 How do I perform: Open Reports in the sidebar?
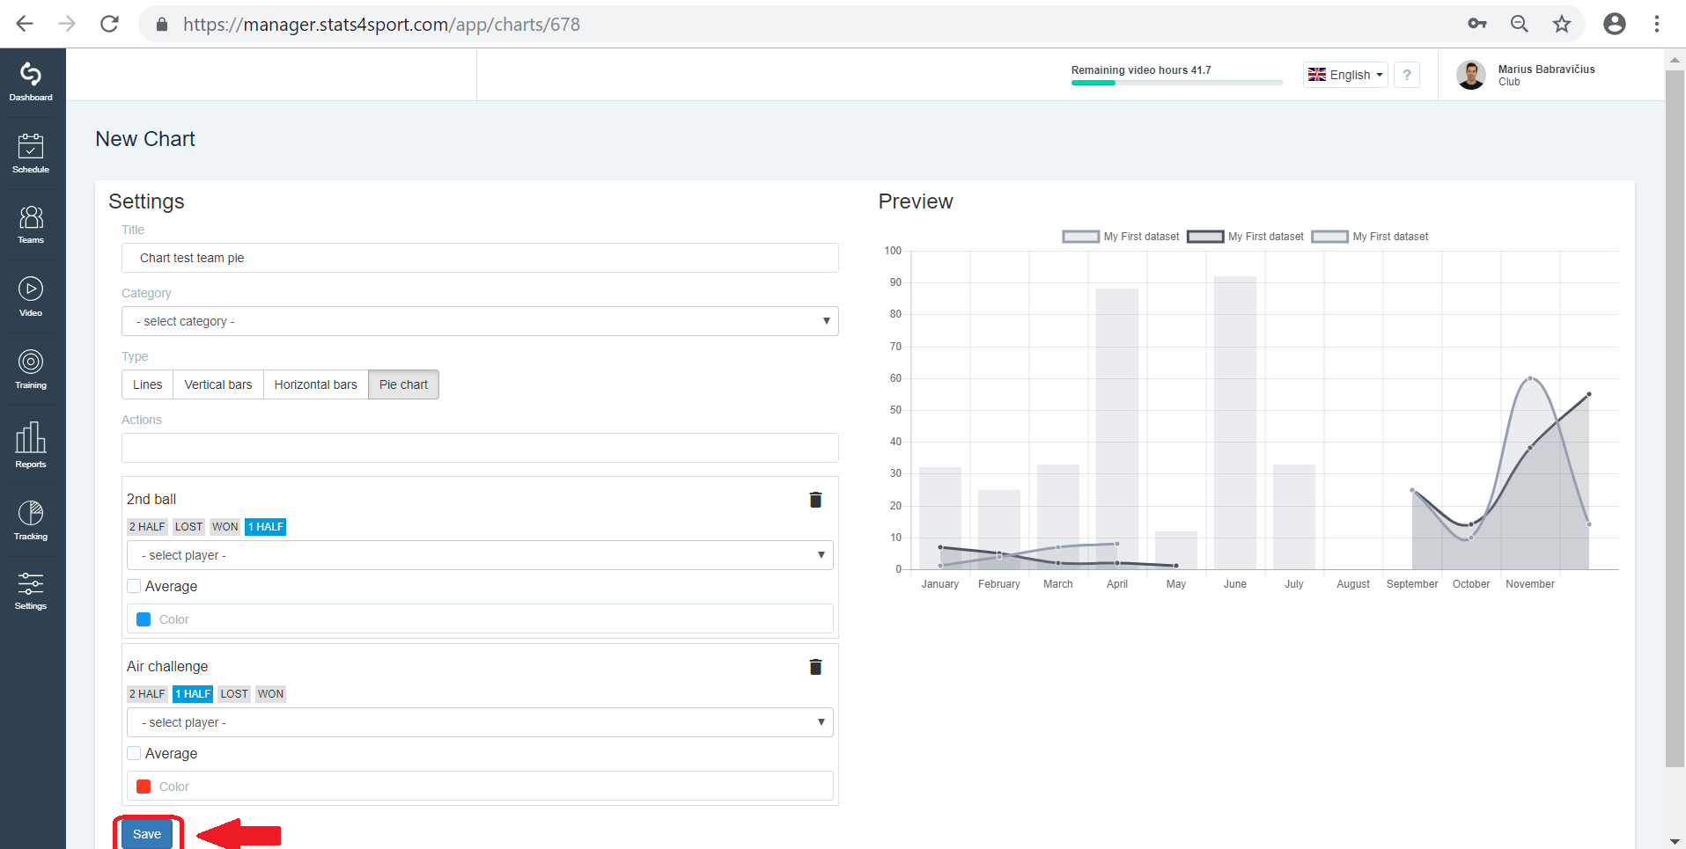point(31,444)
